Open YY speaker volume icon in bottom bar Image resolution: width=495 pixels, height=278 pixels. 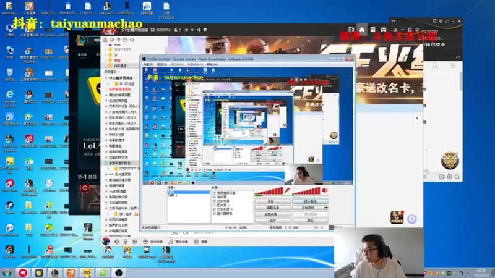[x=117, y=242]
